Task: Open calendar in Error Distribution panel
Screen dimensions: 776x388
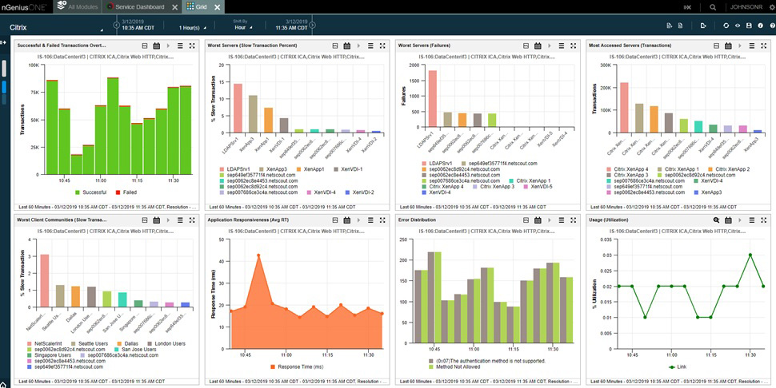Action: click(538, 220)
